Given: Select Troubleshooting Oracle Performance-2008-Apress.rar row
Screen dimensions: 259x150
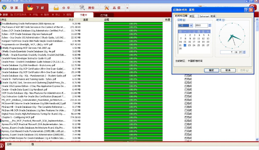Looking at the screenshot, I should coord(28,24).
